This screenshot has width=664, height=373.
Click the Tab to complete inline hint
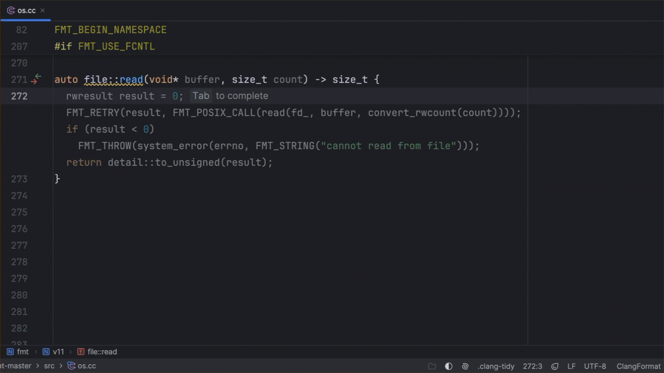tap(230, 96)
